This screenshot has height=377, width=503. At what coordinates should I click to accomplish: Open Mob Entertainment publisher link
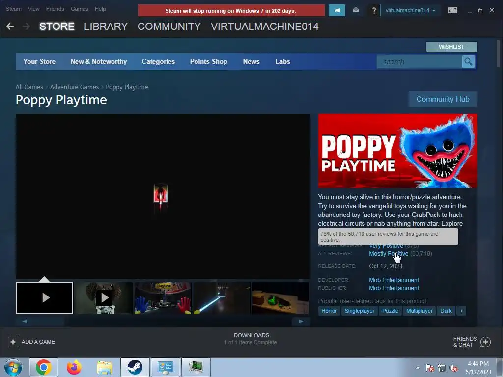tap(394, 288)
